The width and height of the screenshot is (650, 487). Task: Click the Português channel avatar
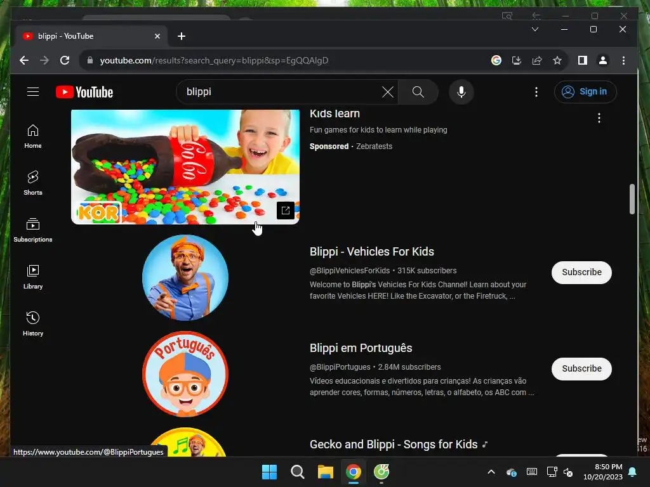click(x=185, y=374)
